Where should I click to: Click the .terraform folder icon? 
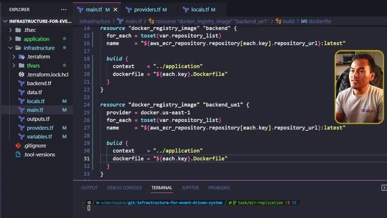pos(22,56)
